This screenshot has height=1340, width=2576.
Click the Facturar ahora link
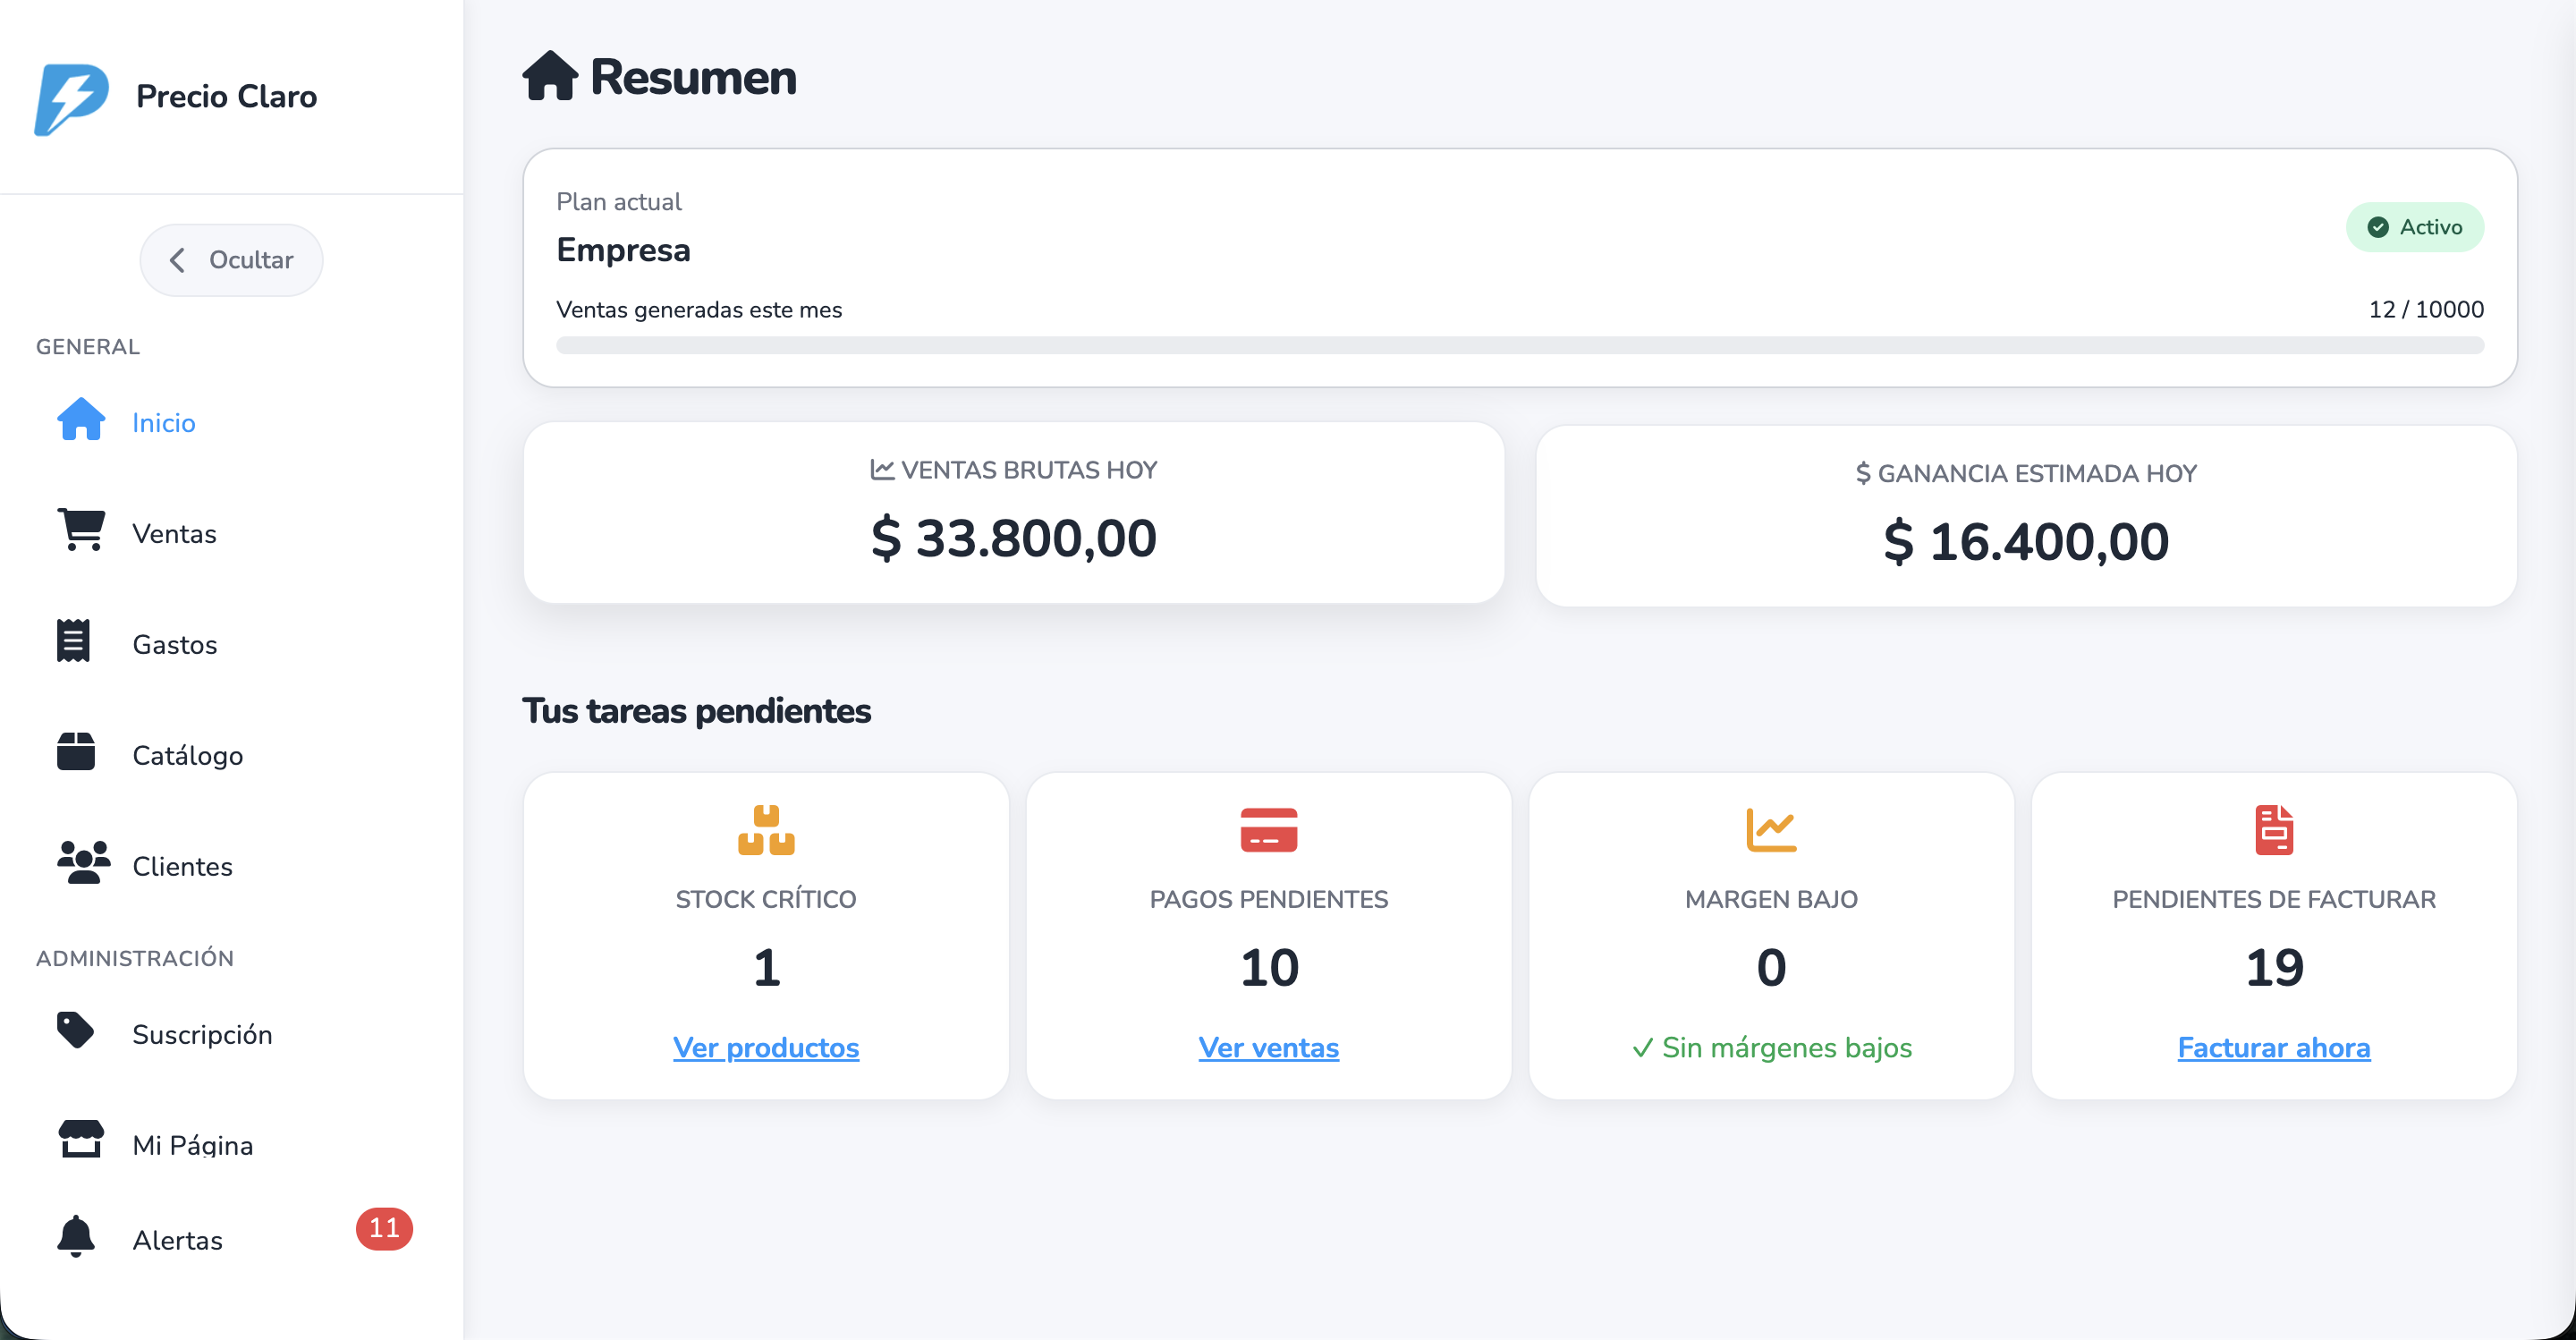tap(2274, 1047)
